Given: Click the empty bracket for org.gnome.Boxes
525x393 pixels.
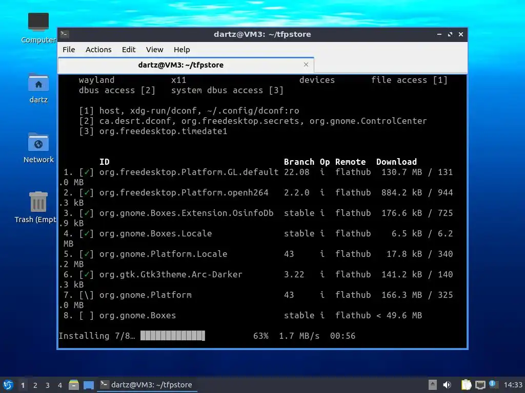Looking at the screenshot, I should tap(86, 315).
